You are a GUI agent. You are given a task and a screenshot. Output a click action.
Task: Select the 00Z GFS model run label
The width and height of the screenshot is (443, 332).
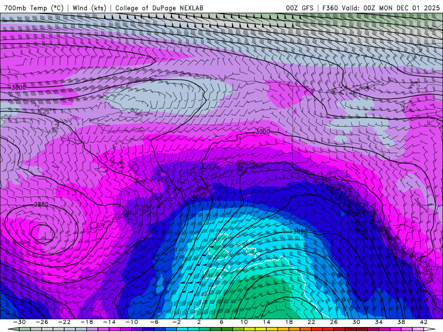point(300,8)
